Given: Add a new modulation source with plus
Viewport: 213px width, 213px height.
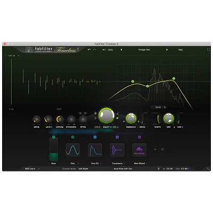Looking at the screenshot, I should [155, 150].
